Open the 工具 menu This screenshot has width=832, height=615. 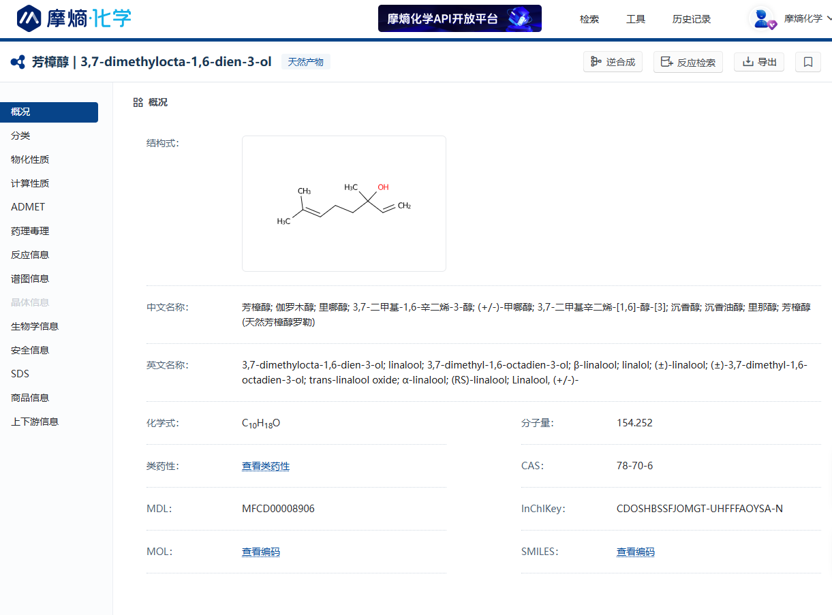click(636, 19)
